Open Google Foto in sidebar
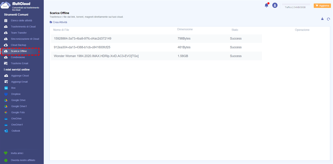This screenshot has width=333, height=164. coord(18,112)
